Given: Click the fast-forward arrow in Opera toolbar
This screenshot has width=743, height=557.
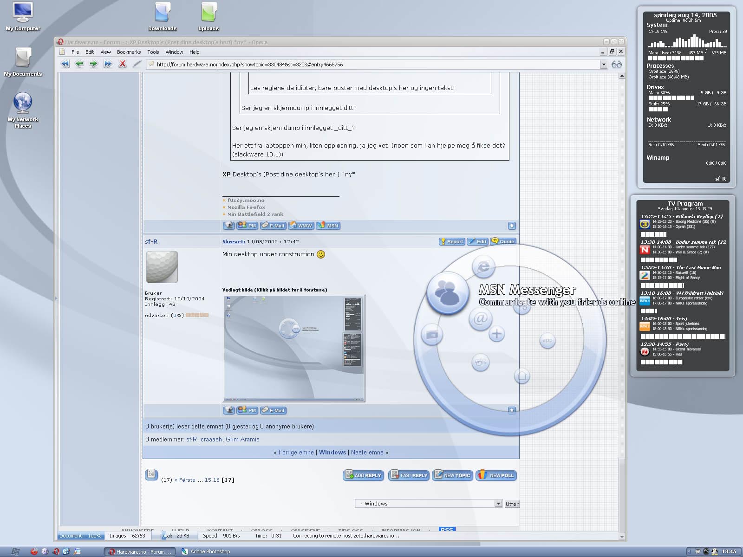Looking at the screenshot, I should (108, 64).
